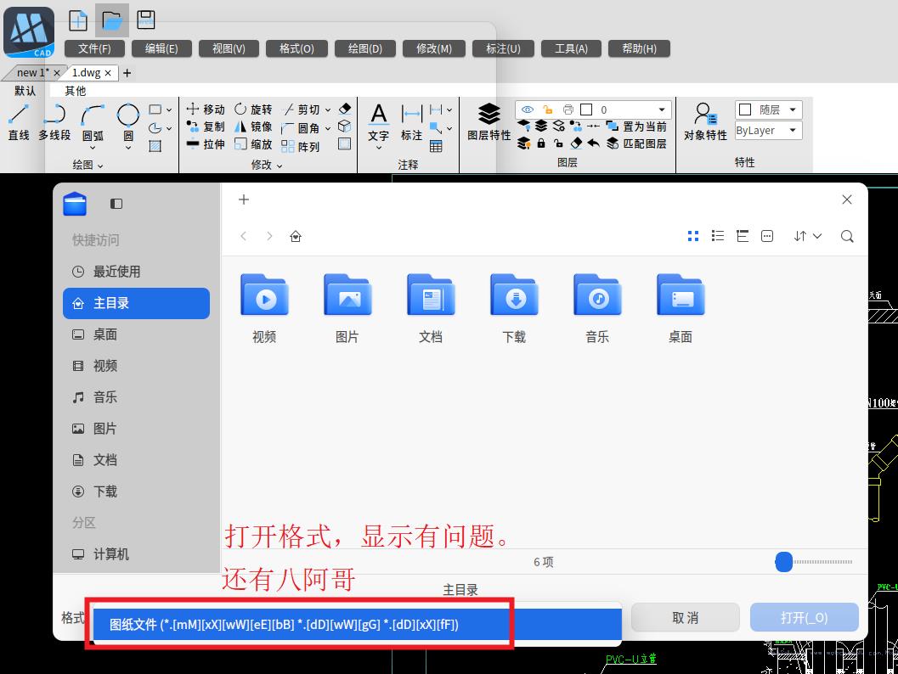Expand the 绘图 panel
This screenshot has height=674, width=898.
click(x=88, y=165)
